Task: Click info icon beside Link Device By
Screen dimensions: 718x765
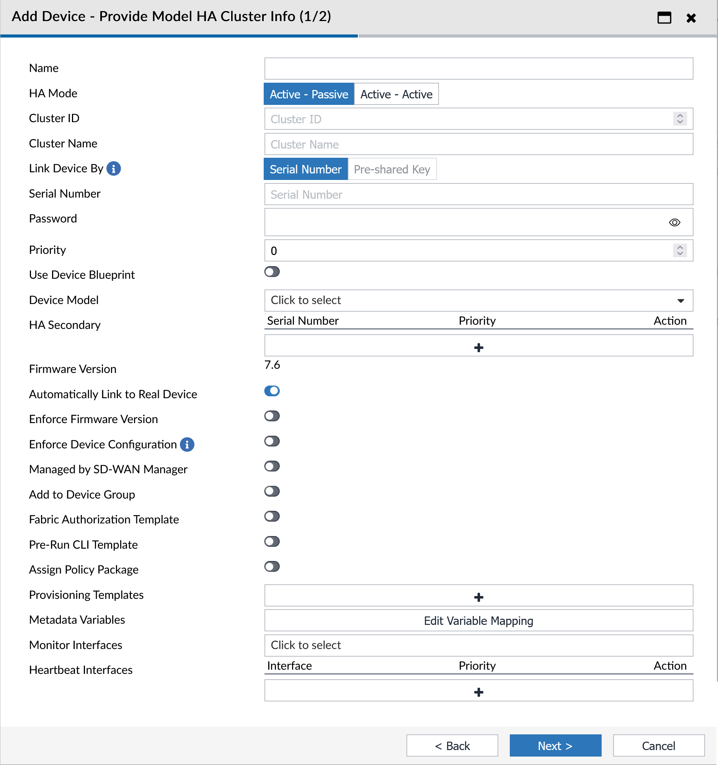Action: pos(113,168)
